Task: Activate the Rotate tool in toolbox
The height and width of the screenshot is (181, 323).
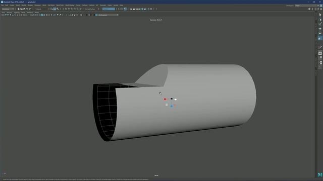Action: (x=320, y=33)
